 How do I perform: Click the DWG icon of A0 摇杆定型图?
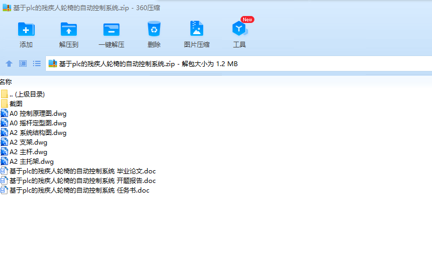tap(4, 123)
